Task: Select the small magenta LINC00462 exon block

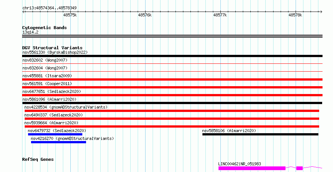Action: [x=299, y=168]
